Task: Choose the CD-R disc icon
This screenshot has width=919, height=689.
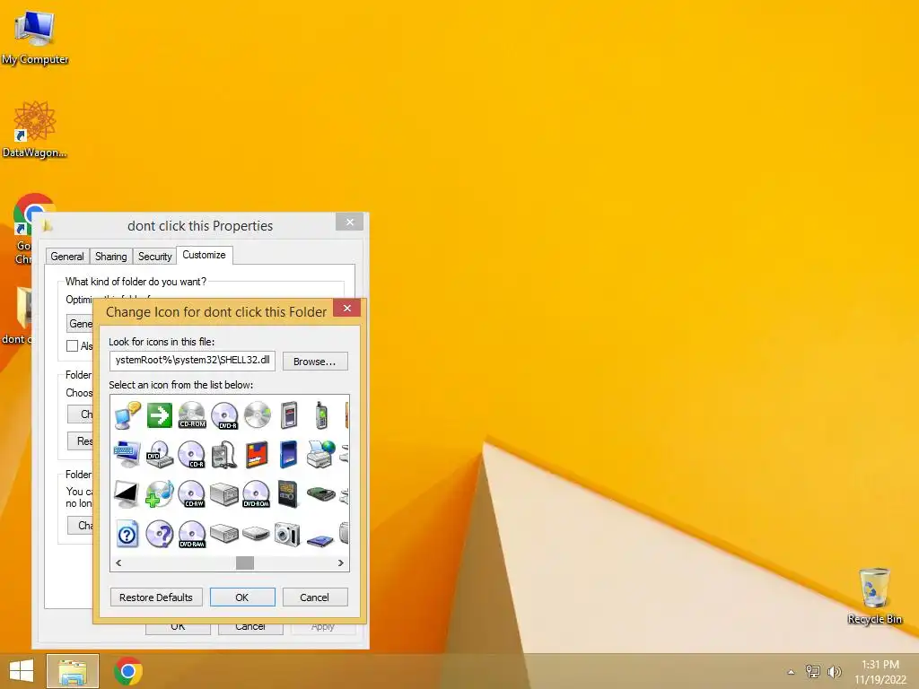Action: (192, 455)
